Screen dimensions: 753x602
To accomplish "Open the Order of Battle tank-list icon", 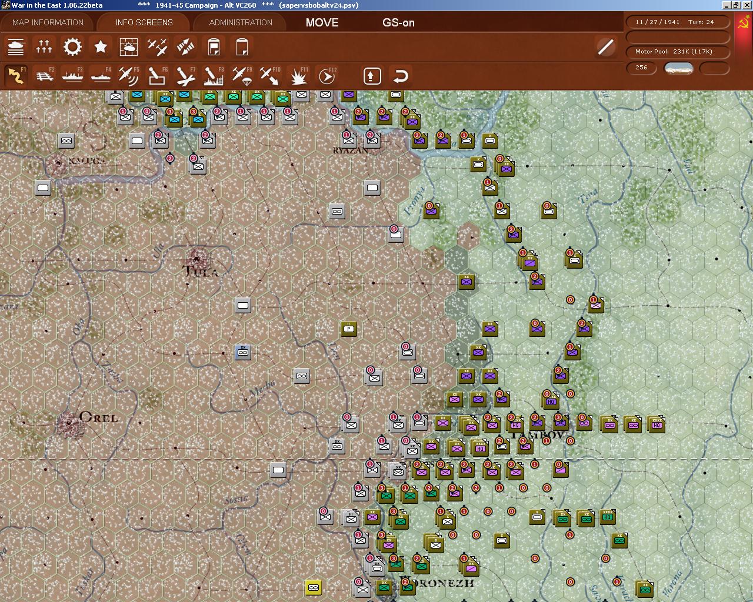I will 16,46.
